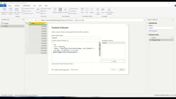Open Index Column command
Screen dimensions: 176x99
pyautogui.click(x=27, y=11)
